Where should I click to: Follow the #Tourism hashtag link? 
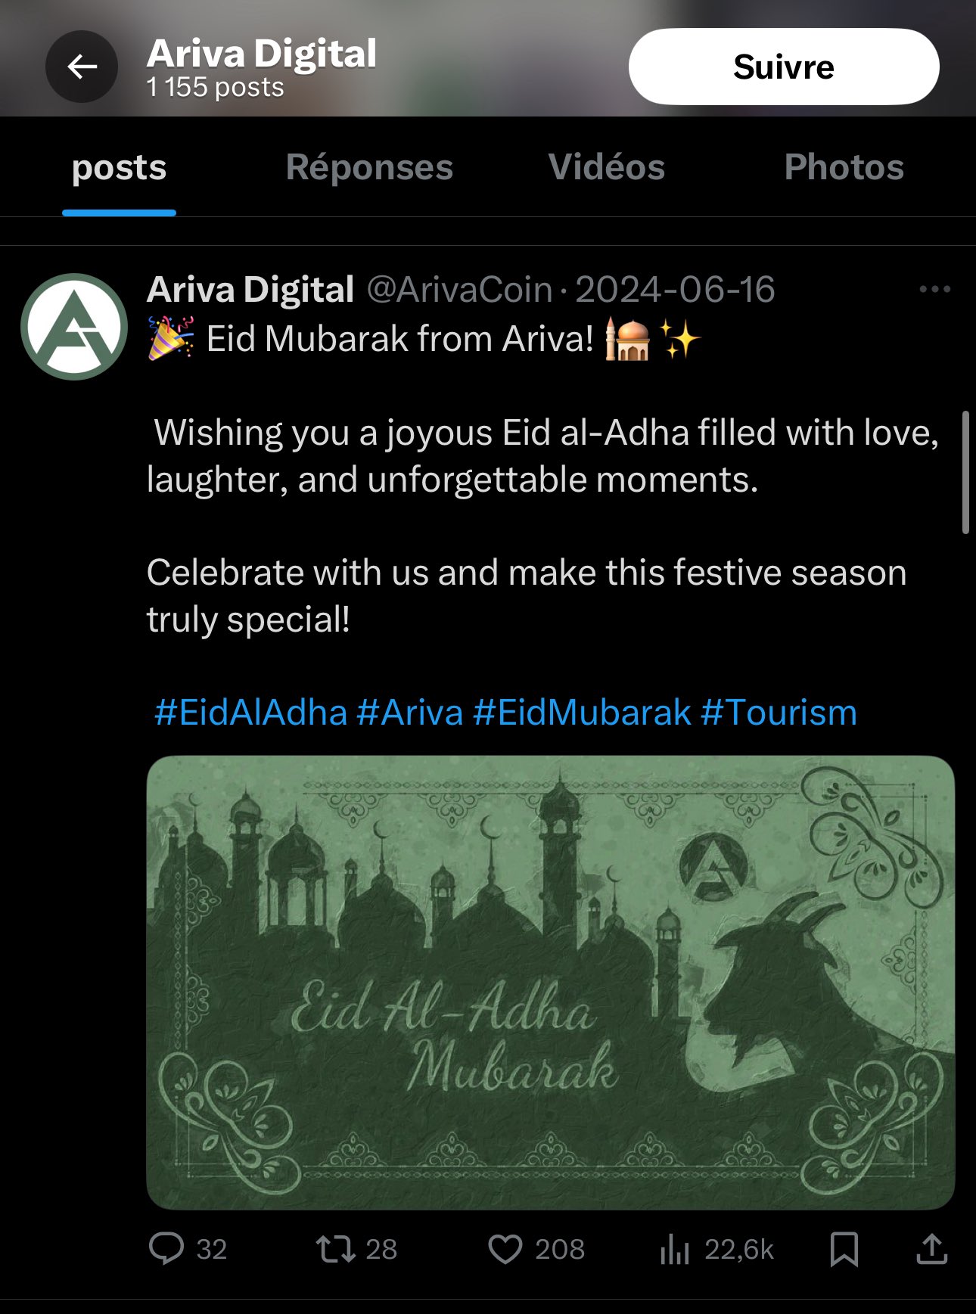(779, 713)
